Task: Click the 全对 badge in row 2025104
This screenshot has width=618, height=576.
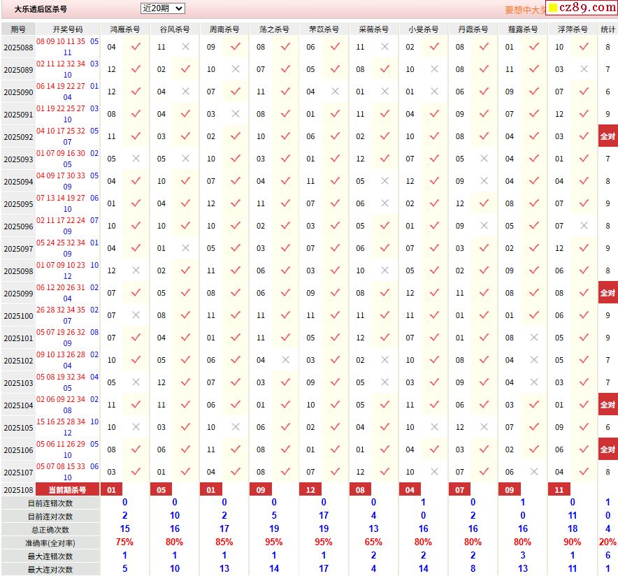Action: point(608,405)
